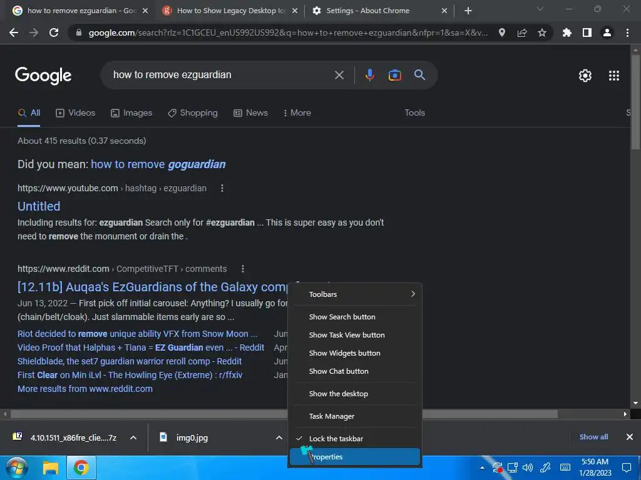This screenshot has width=641, height=480.
Task: Open the More search filters dropdown
Action: click(x=297, y=112)
